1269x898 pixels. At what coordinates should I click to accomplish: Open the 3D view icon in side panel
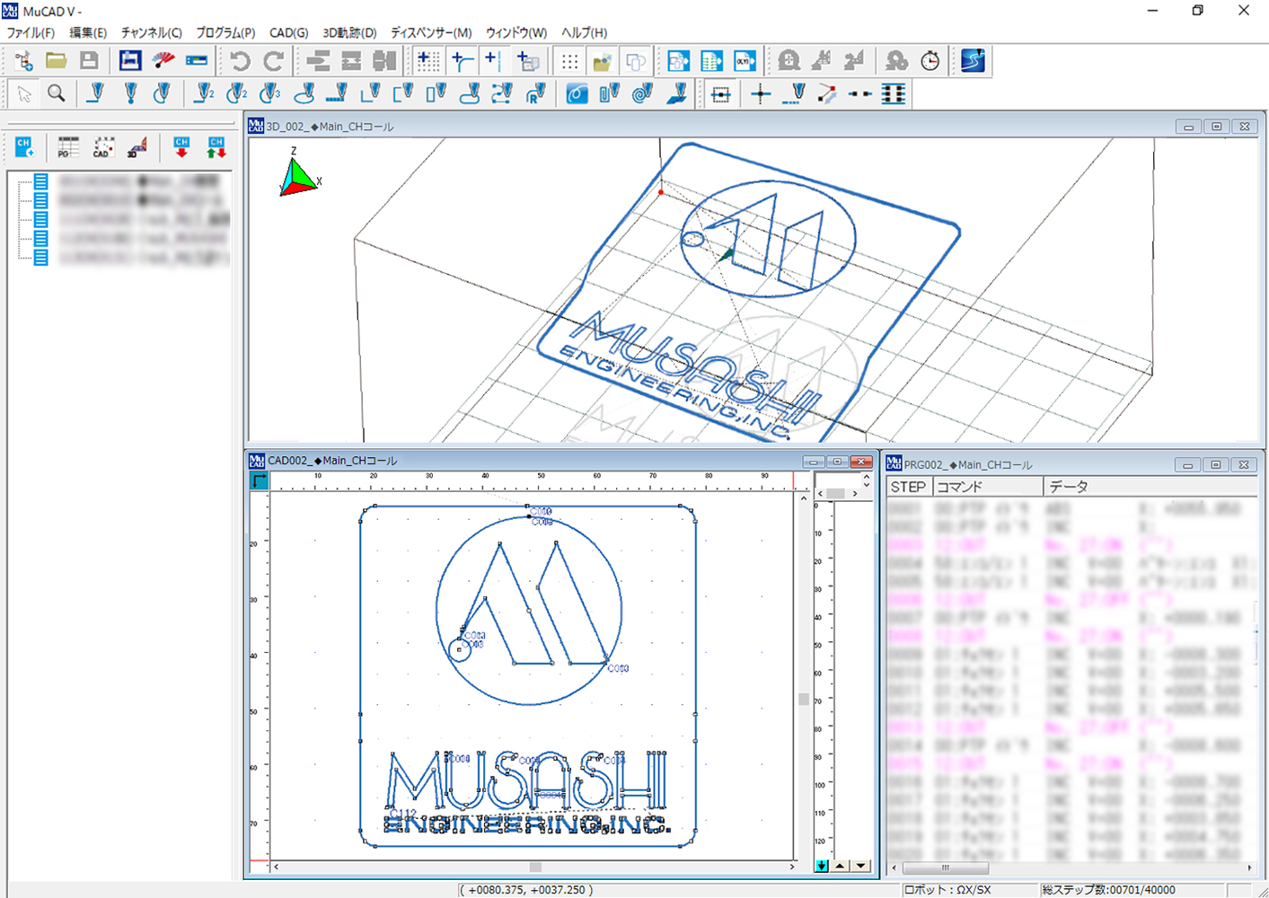tap(137, 147)
